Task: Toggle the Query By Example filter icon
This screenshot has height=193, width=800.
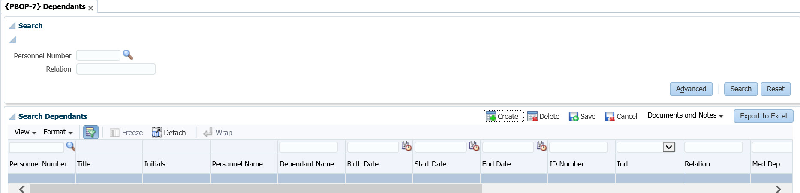Action: (x=90, y=132)
